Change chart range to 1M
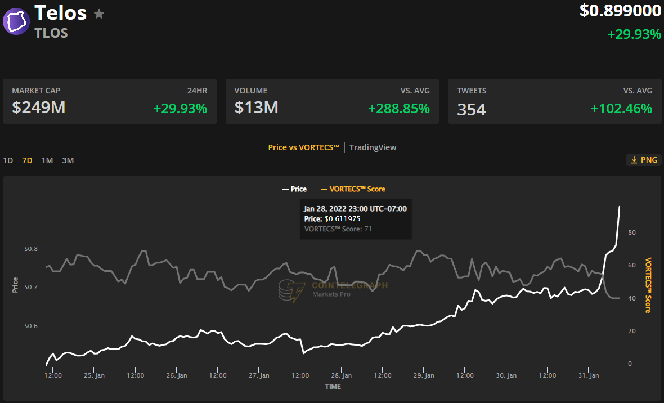 coord(47,160)
